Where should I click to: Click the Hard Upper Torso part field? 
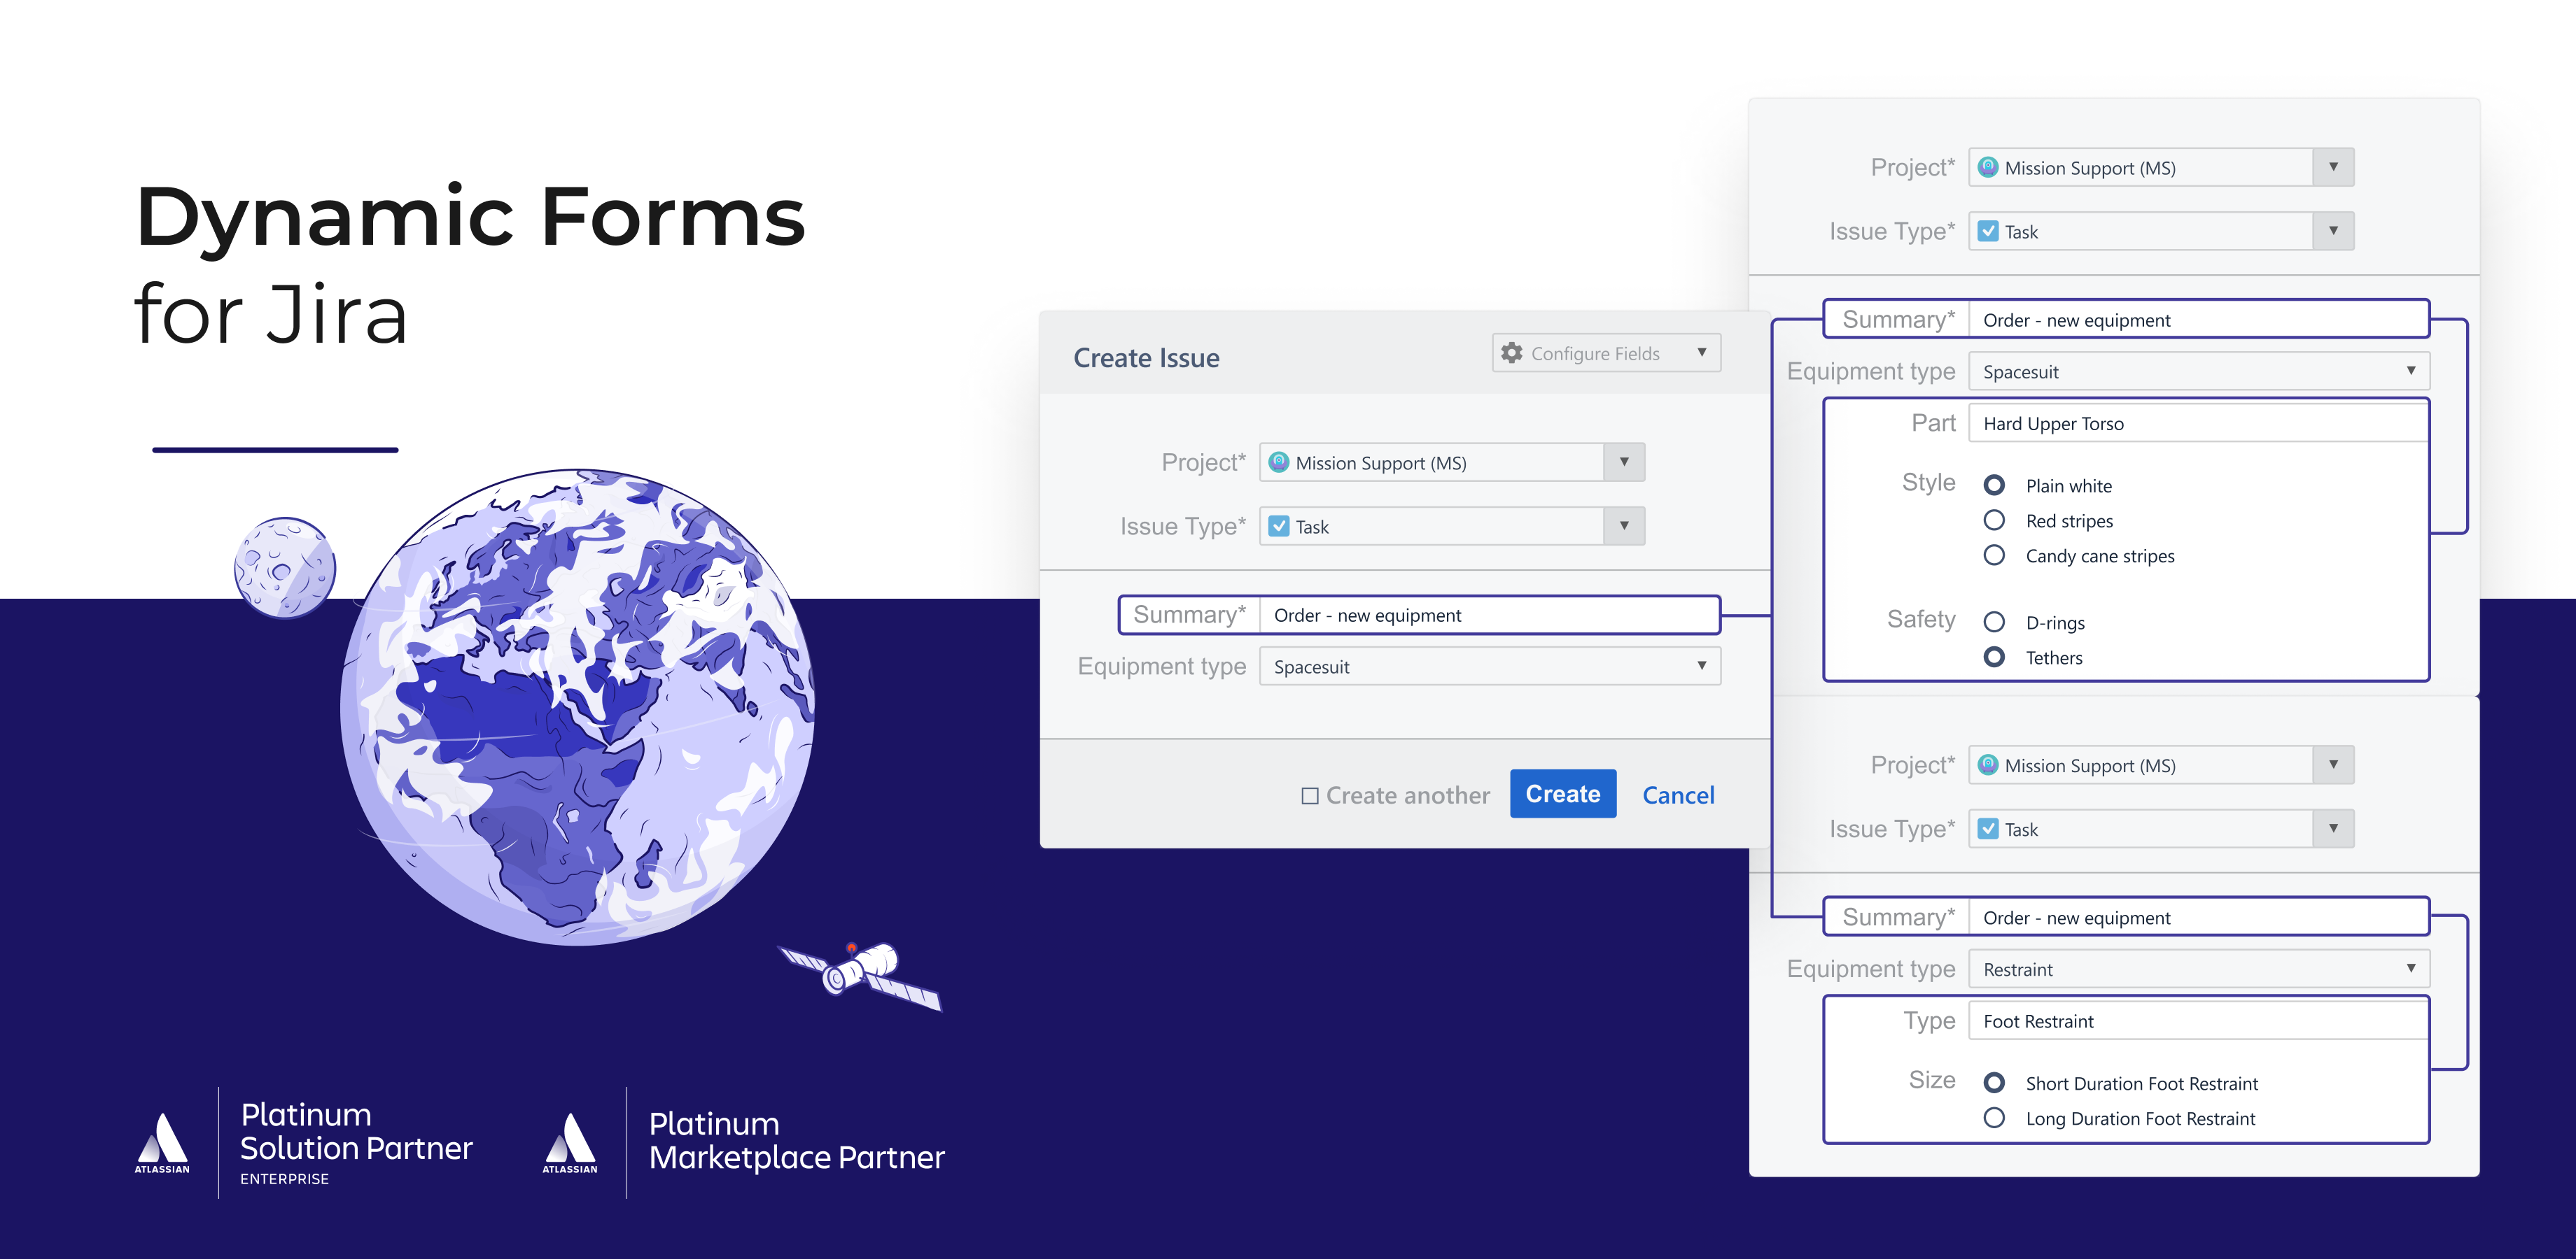2198,424
